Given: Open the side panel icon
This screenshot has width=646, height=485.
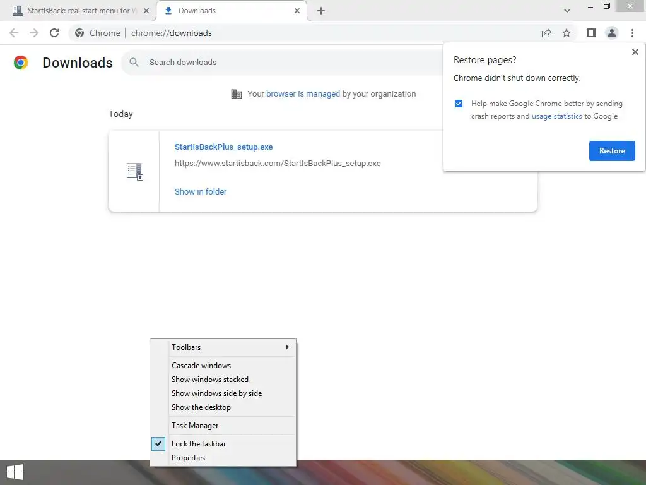Looking at the screenshot, I should point(592,33).
